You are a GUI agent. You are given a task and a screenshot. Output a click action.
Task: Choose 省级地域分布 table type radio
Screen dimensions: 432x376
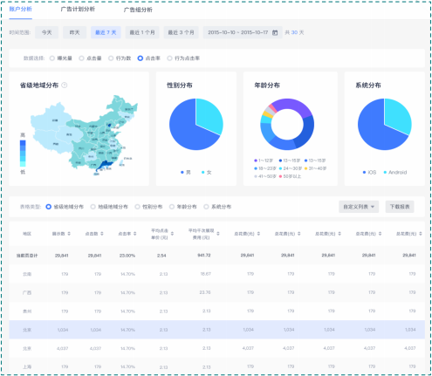[49, 207]
